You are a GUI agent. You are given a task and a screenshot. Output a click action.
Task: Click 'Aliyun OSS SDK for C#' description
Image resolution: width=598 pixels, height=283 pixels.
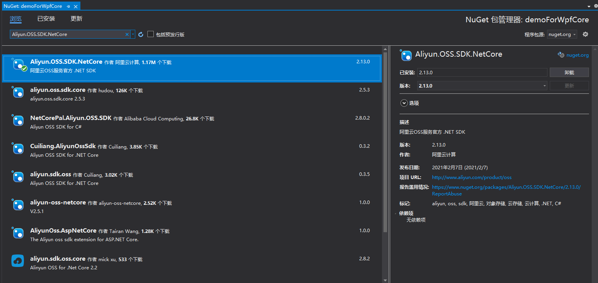[x=56, y=127]
